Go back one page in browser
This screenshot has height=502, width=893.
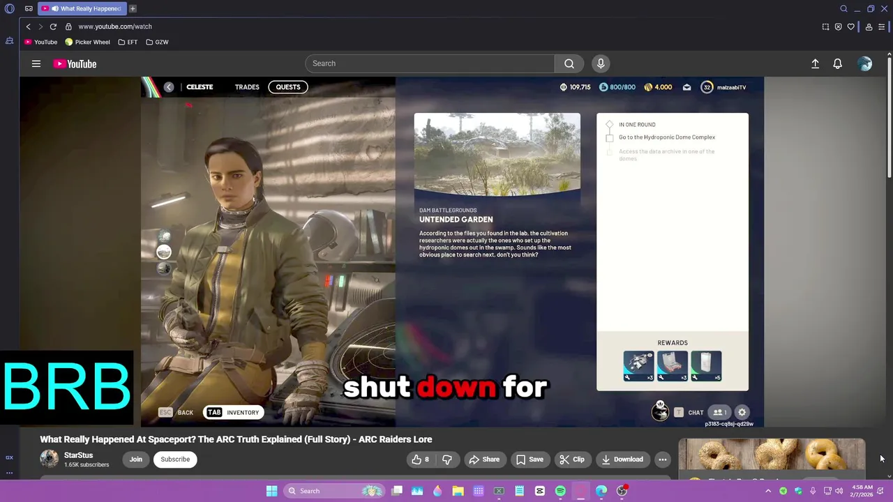28,26
